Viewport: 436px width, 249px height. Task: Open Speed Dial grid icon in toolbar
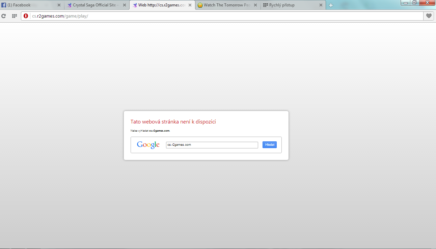pyautogui.click(x=15, y=16)
